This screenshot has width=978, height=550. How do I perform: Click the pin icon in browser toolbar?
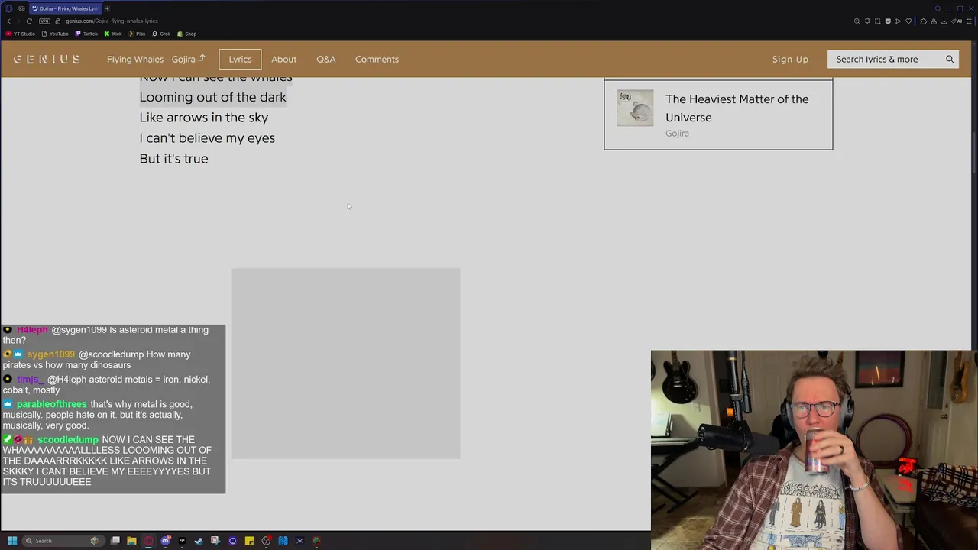click(867, 21)
